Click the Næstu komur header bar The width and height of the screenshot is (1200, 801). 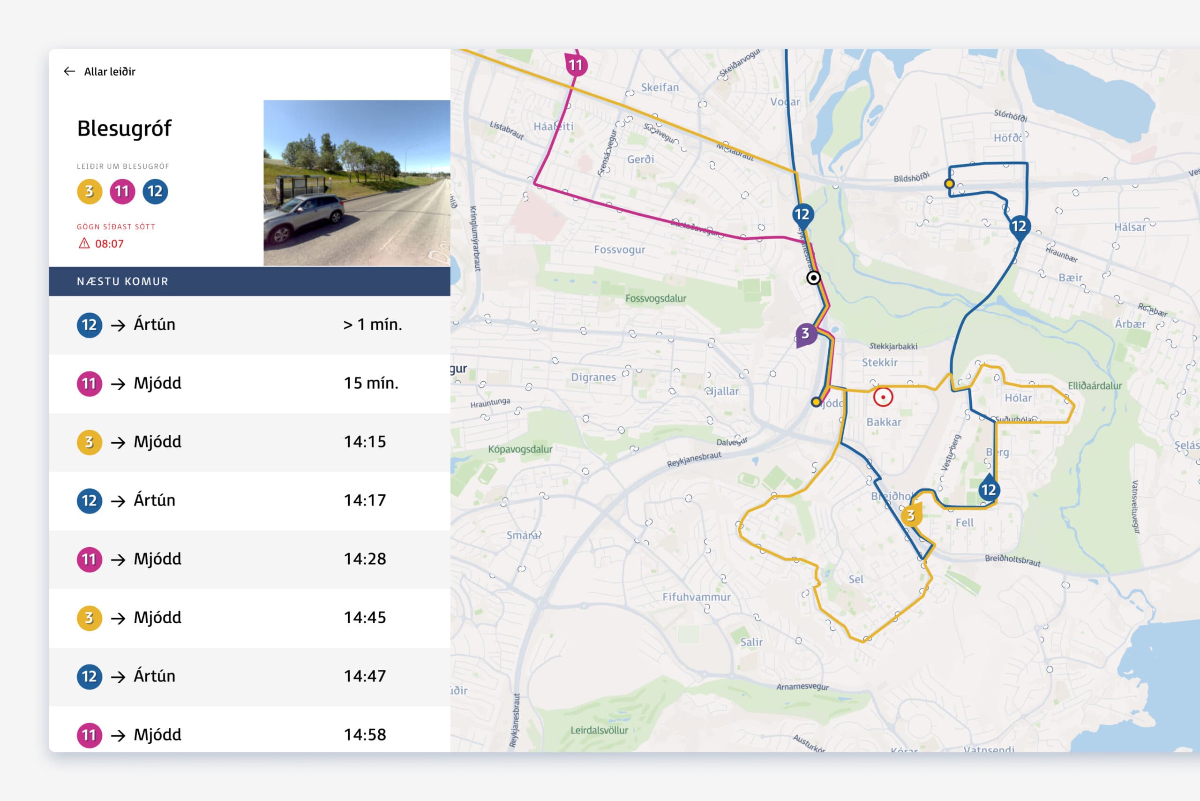coord(249,281)
